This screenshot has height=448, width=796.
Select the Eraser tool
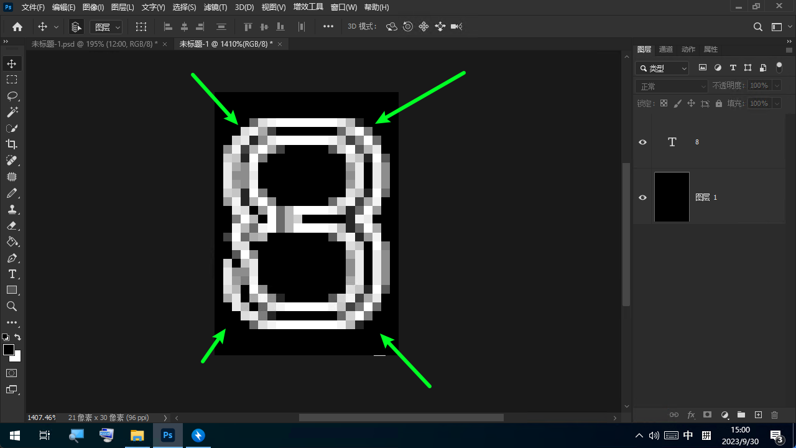(x=12, y=225)
